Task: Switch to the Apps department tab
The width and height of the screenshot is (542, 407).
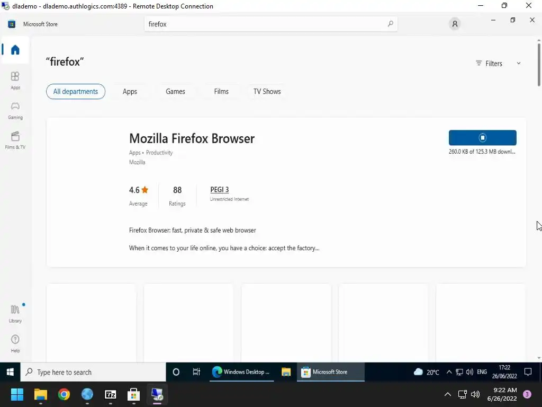Action: tap(130, 91)
